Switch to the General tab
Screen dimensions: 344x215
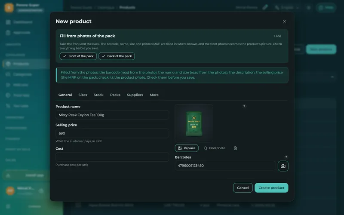coord(65,95)
